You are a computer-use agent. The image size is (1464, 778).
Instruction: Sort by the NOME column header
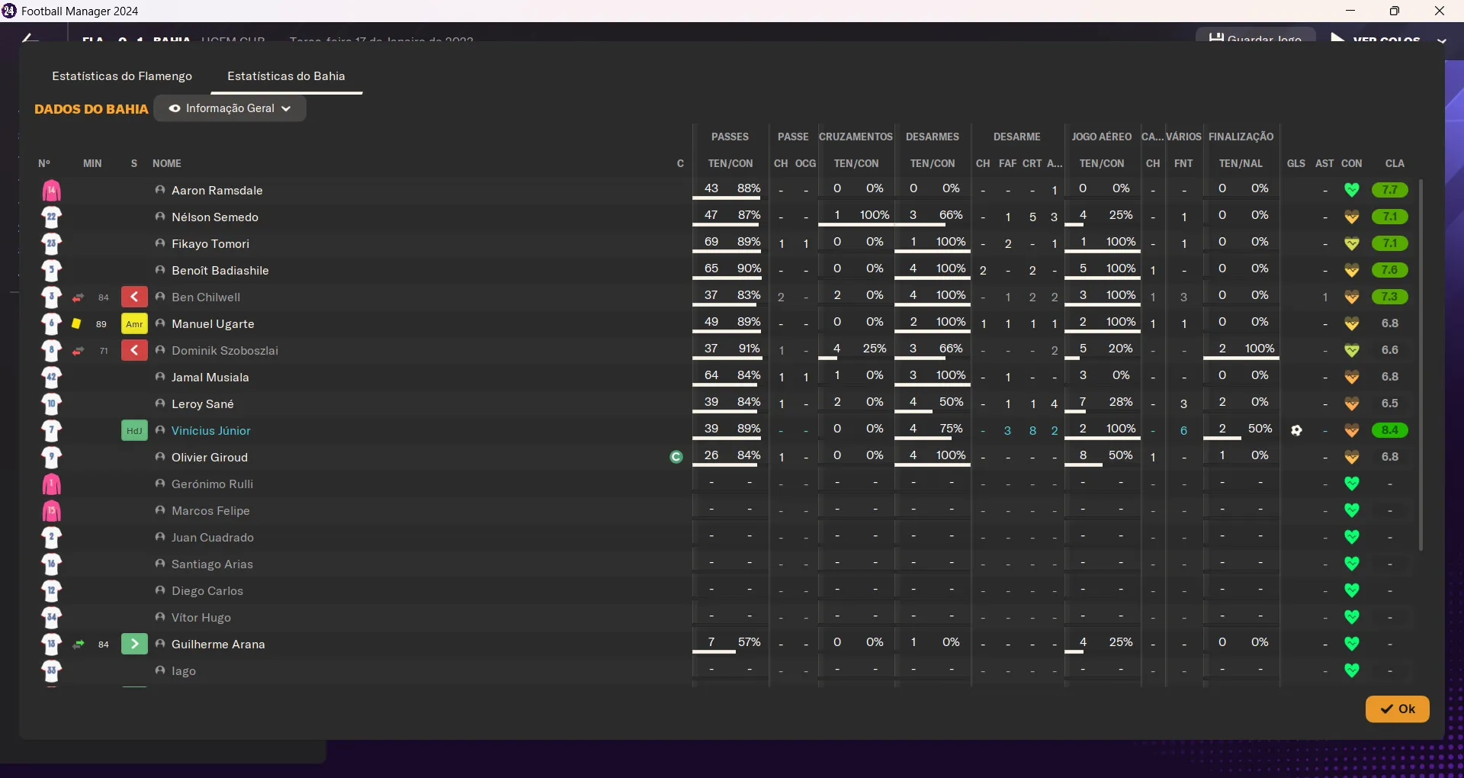click(167, 163)
